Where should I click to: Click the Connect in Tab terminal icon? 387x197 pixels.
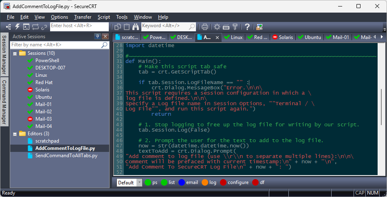tap(26, 27)
